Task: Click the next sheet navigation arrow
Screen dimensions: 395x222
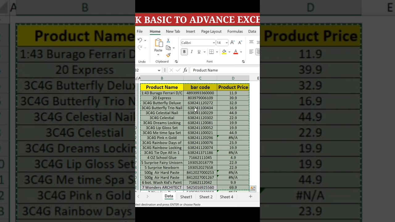Action: pyautogui.click(x=148, y=197)
